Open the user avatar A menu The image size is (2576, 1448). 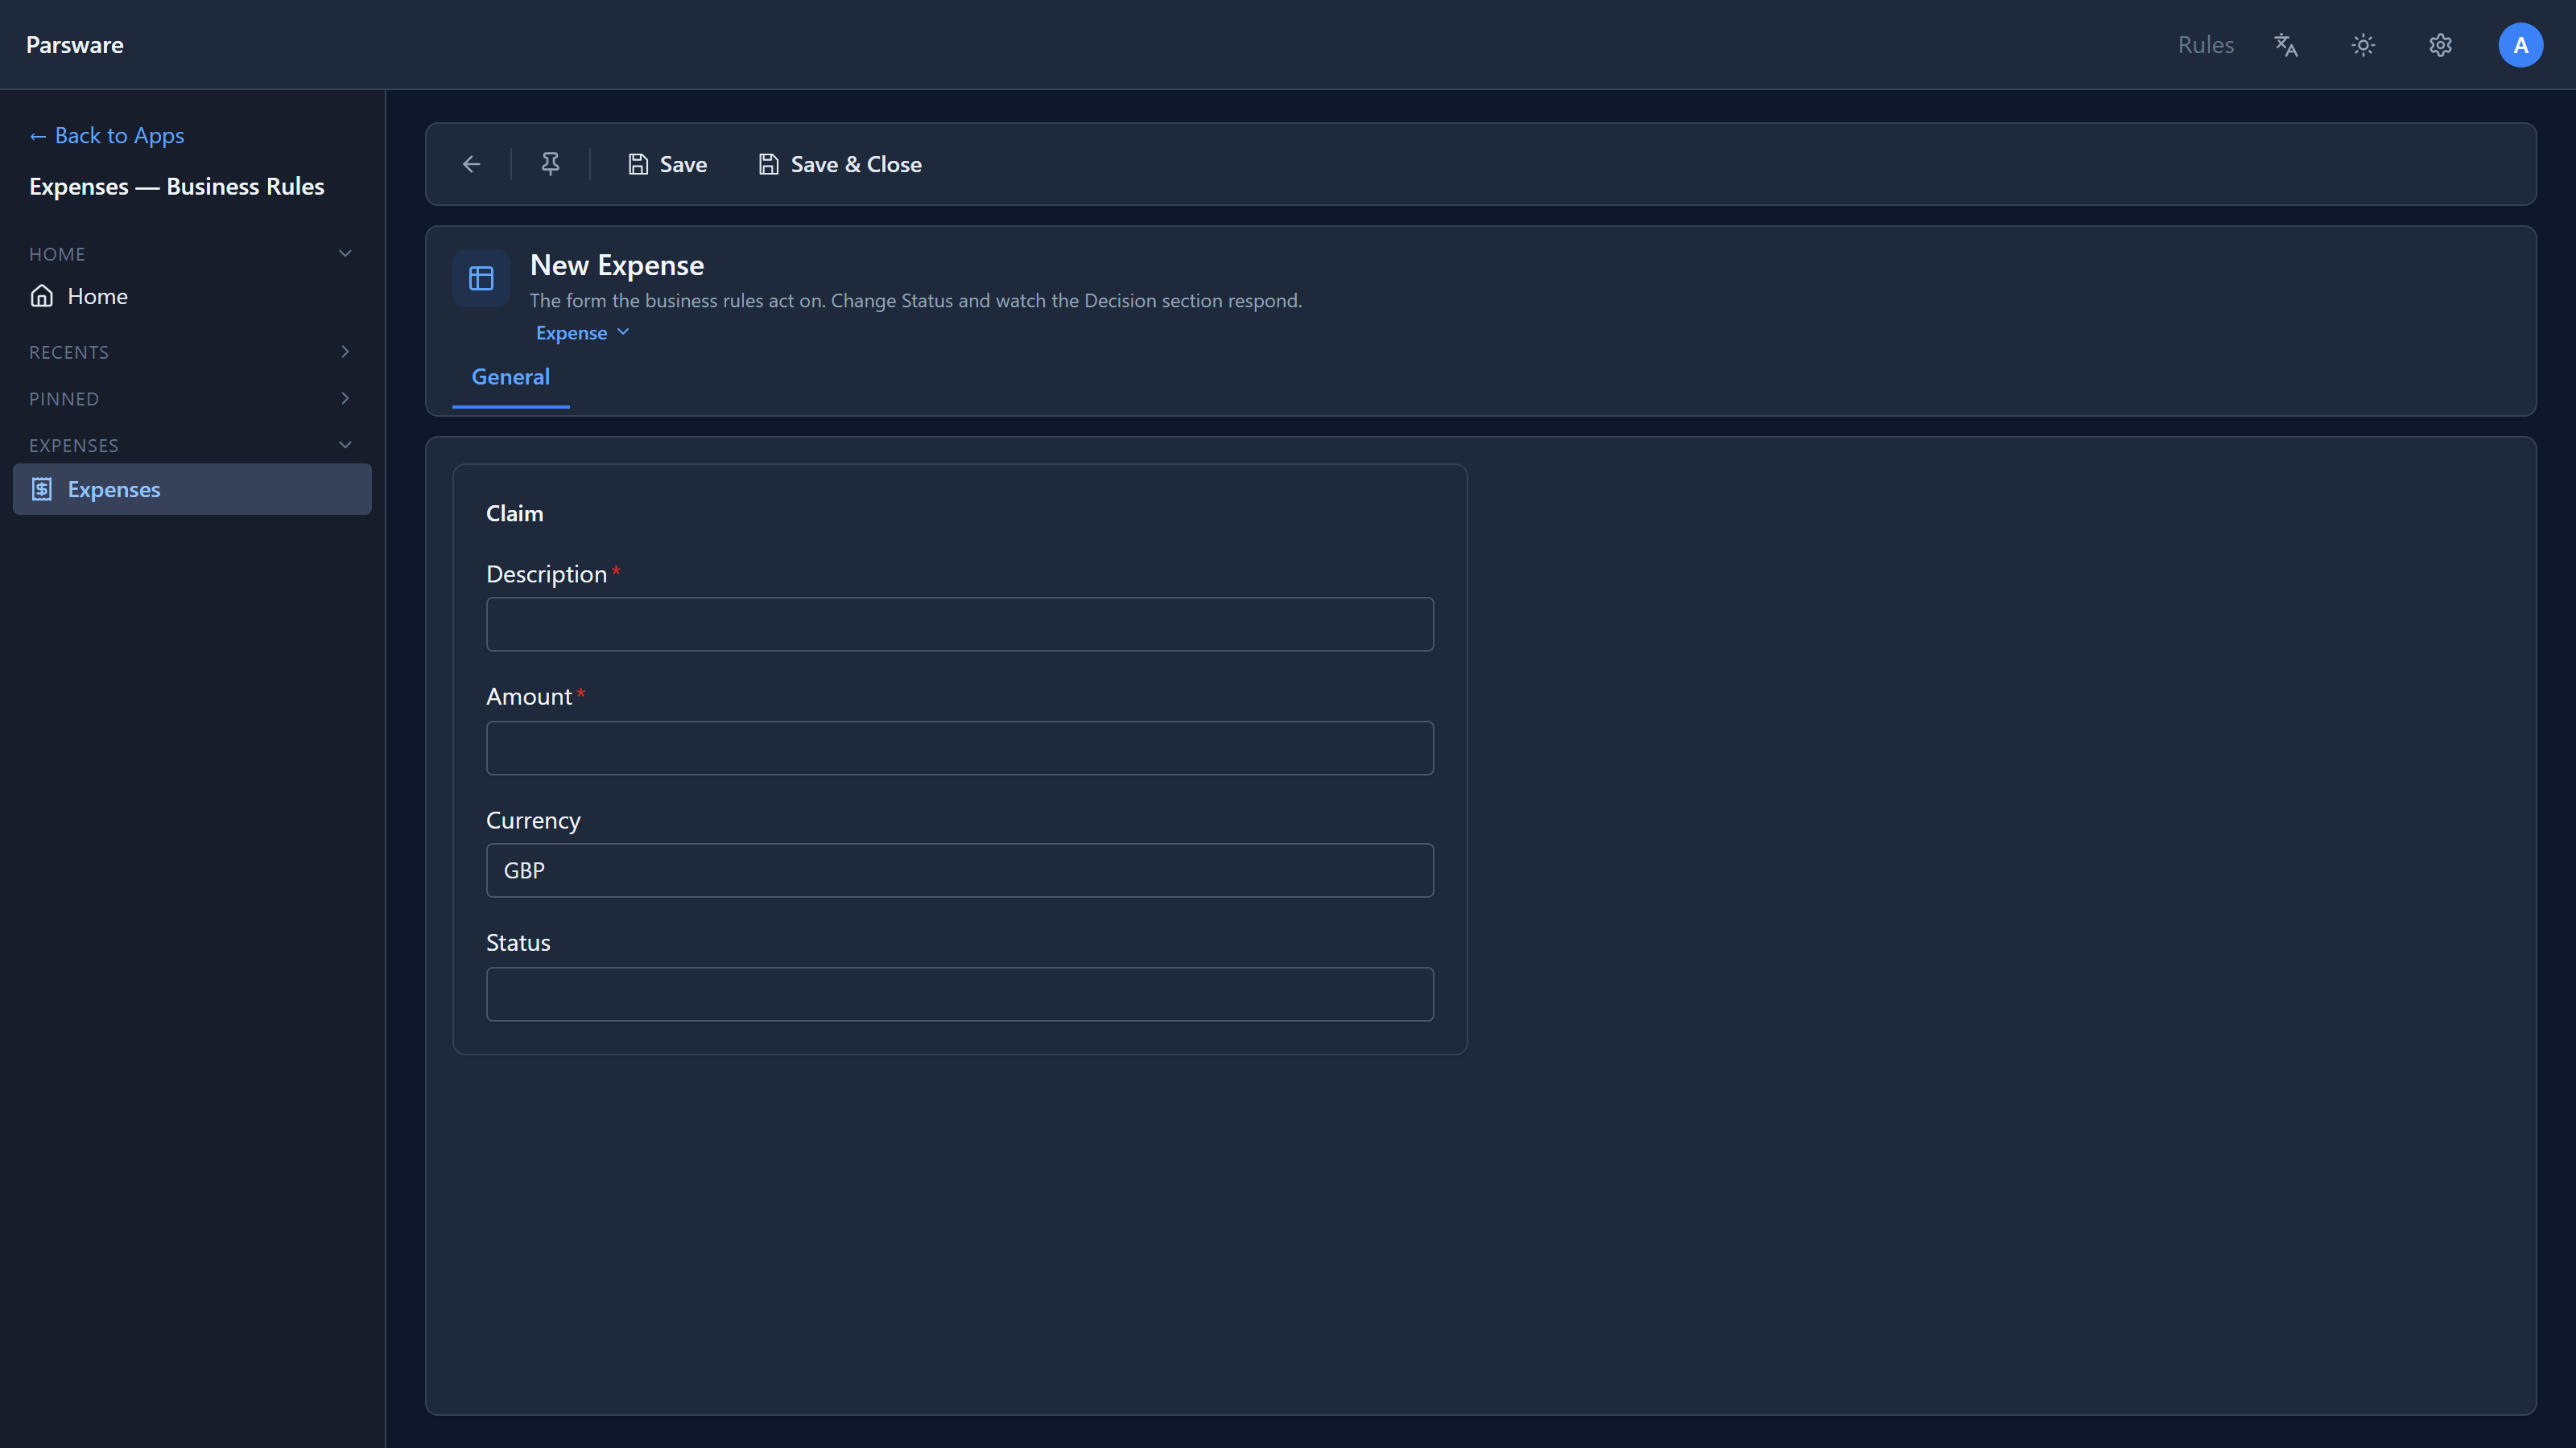[x=2520, y=45]
